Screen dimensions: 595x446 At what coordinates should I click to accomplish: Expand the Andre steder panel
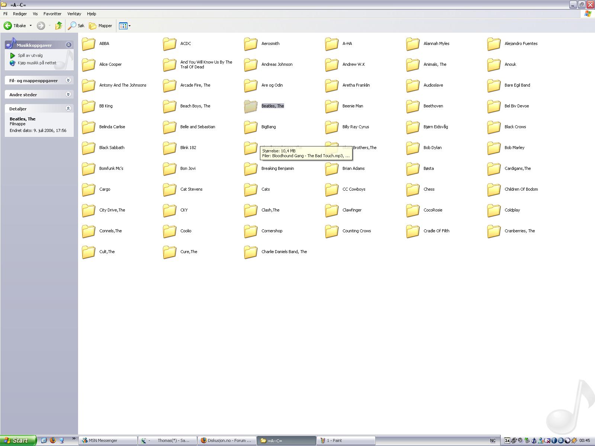(x=68, y=94)
